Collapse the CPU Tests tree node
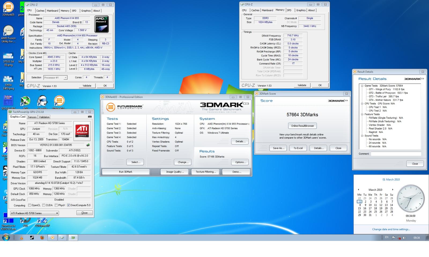Screen dimensions: 429x257 pos(362,103)
